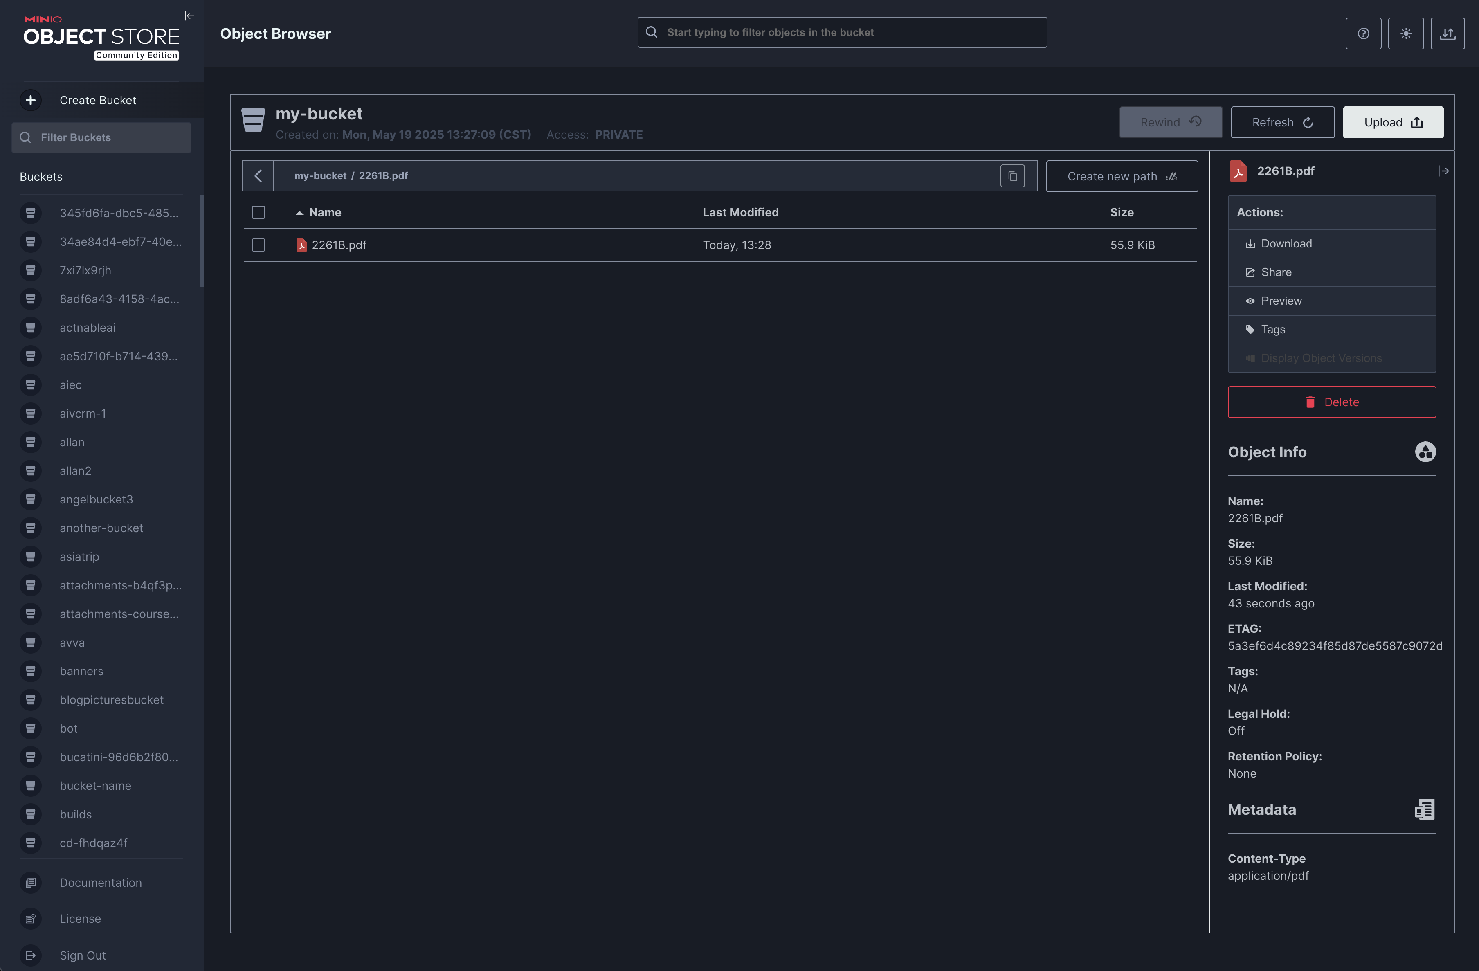Open the help icon in the header
The width and height of the screenshot is (1479, 971).
1363,34
